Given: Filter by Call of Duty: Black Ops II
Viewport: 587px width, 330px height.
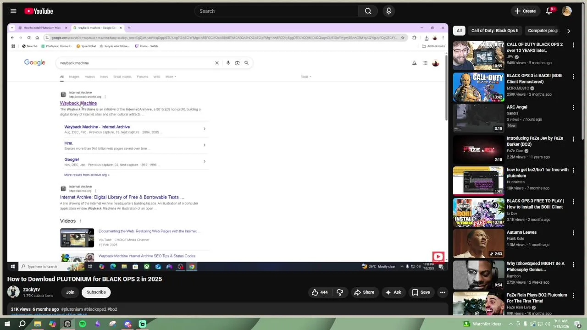Looking at the screenshot, I should 495,31.
